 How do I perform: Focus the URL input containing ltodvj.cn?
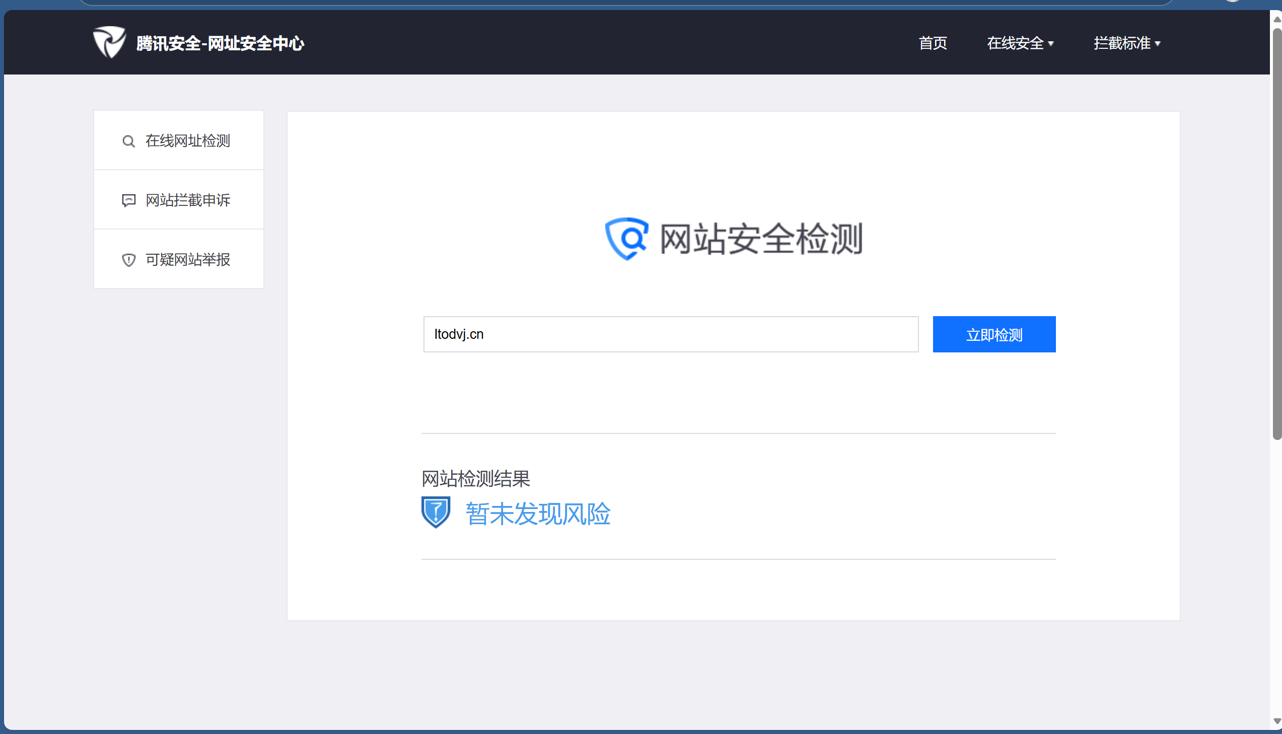click(x=671, y=334)
